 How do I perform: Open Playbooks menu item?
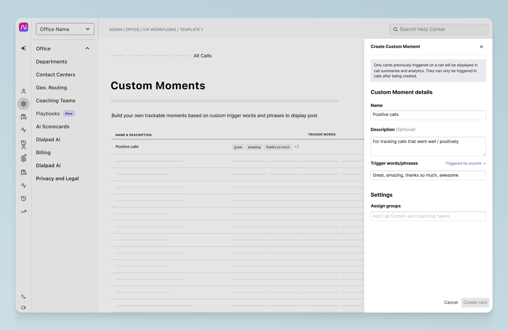pos(48,113)
